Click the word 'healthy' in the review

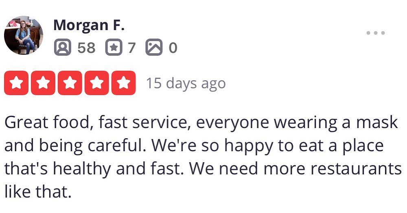(x=82, y=170)
